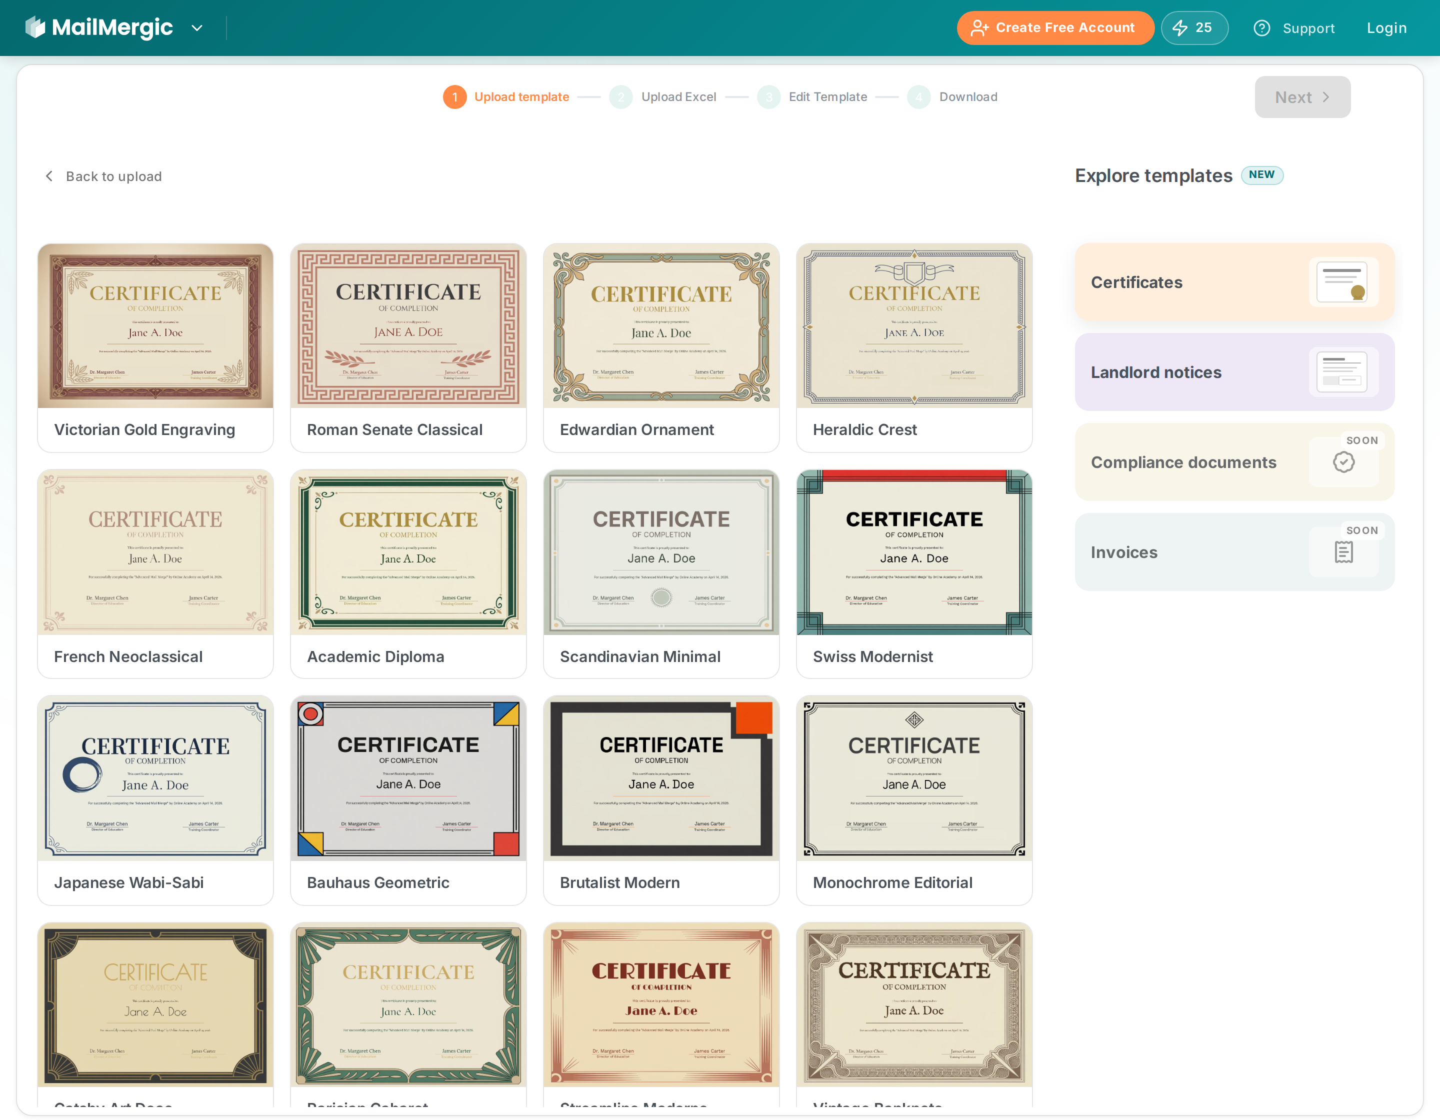Select Edwardian Ornament template thumbnail

tap(661, 325)
